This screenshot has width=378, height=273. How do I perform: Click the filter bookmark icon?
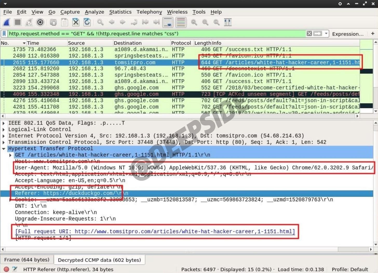click(x=4, y=34)
